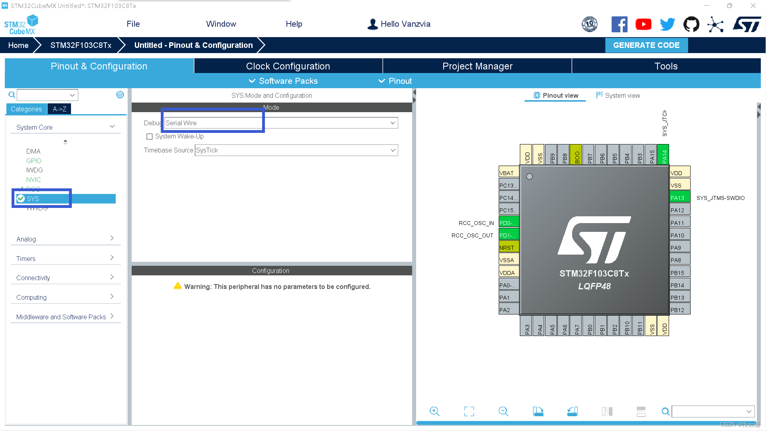Open the Clock Configuration tab
The image size is (766, 431).
pos(288,66)
